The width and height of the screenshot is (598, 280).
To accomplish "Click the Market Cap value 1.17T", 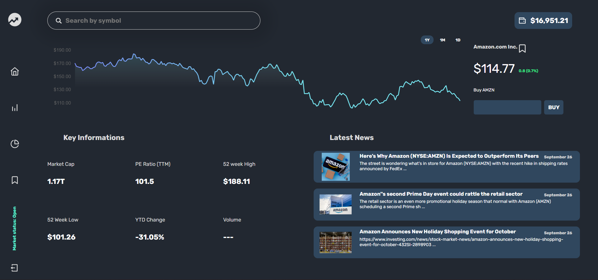I will (56, 181).
